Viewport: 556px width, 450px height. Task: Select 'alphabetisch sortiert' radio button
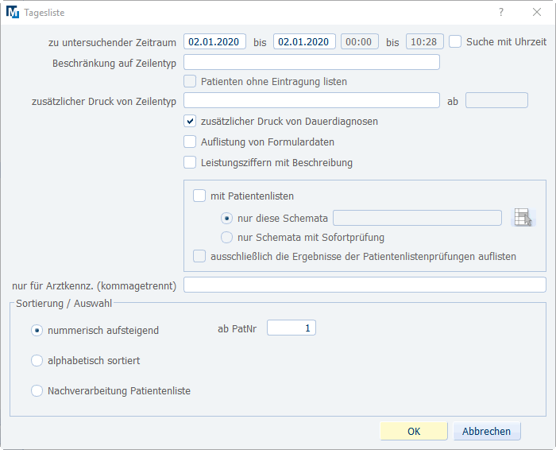(37, 361)
